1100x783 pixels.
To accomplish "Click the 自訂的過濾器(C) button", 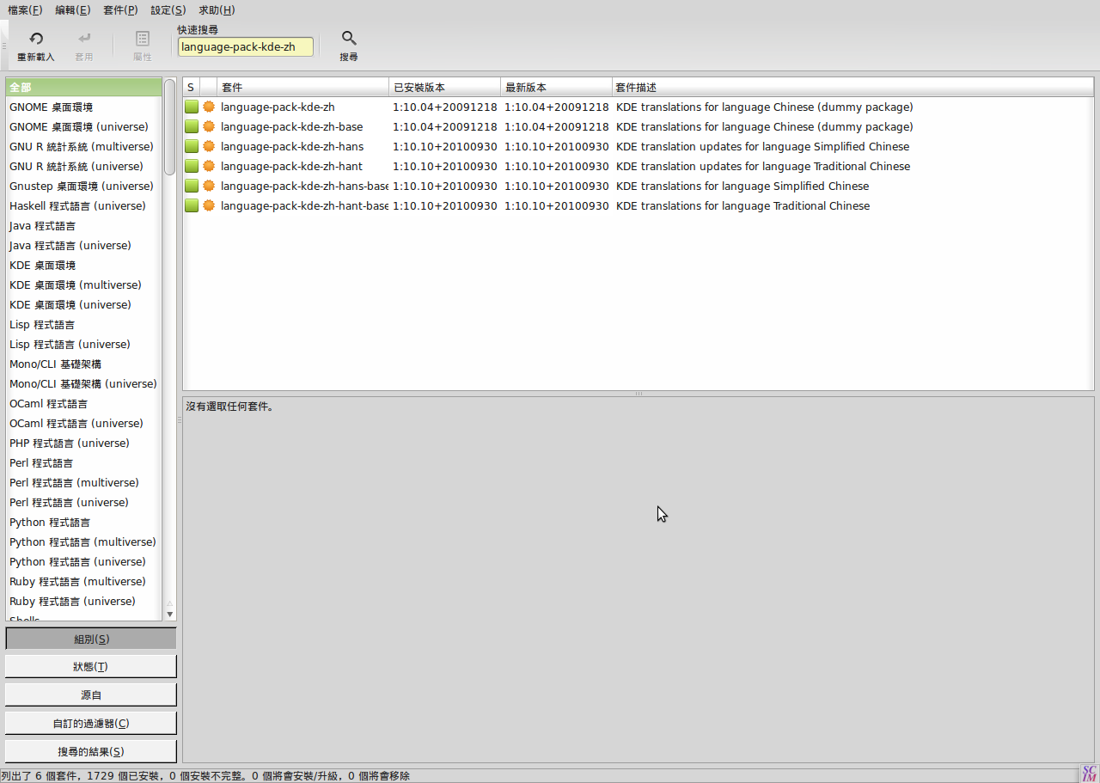I will (91, 723).
